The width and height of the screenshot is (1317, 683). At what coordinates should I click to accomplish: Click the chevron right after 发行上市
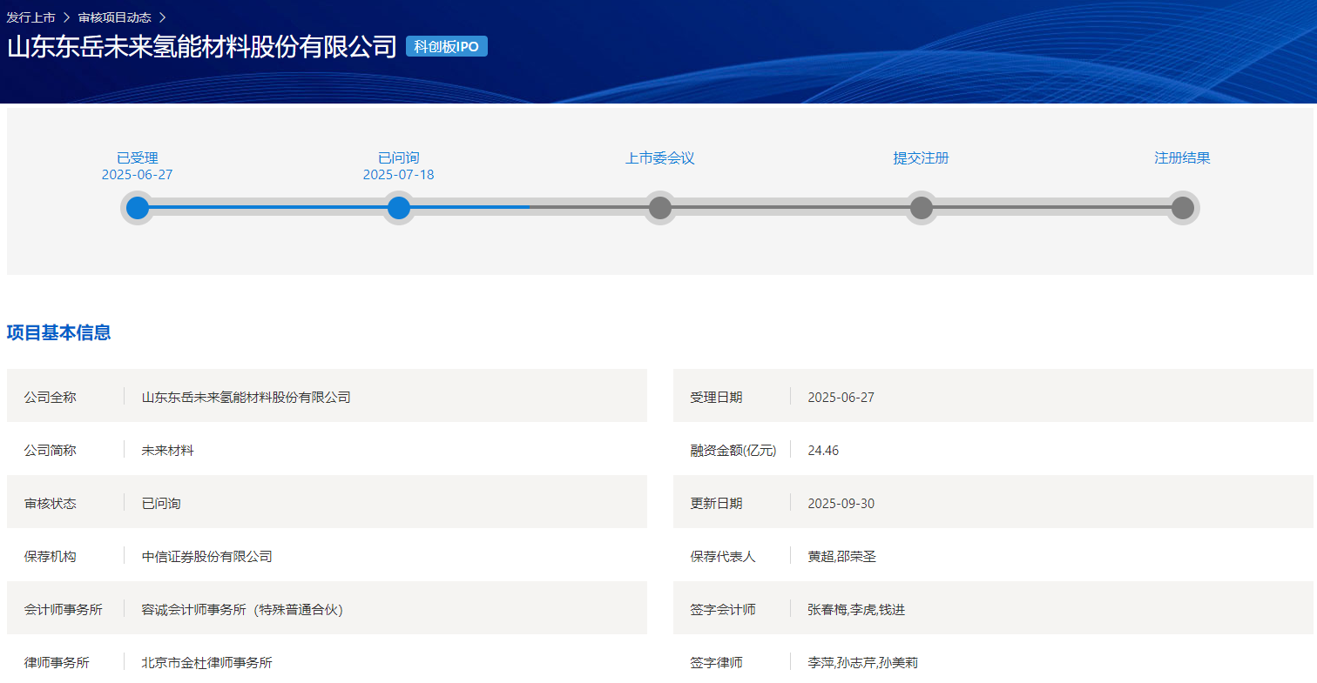tap(66, 17)
